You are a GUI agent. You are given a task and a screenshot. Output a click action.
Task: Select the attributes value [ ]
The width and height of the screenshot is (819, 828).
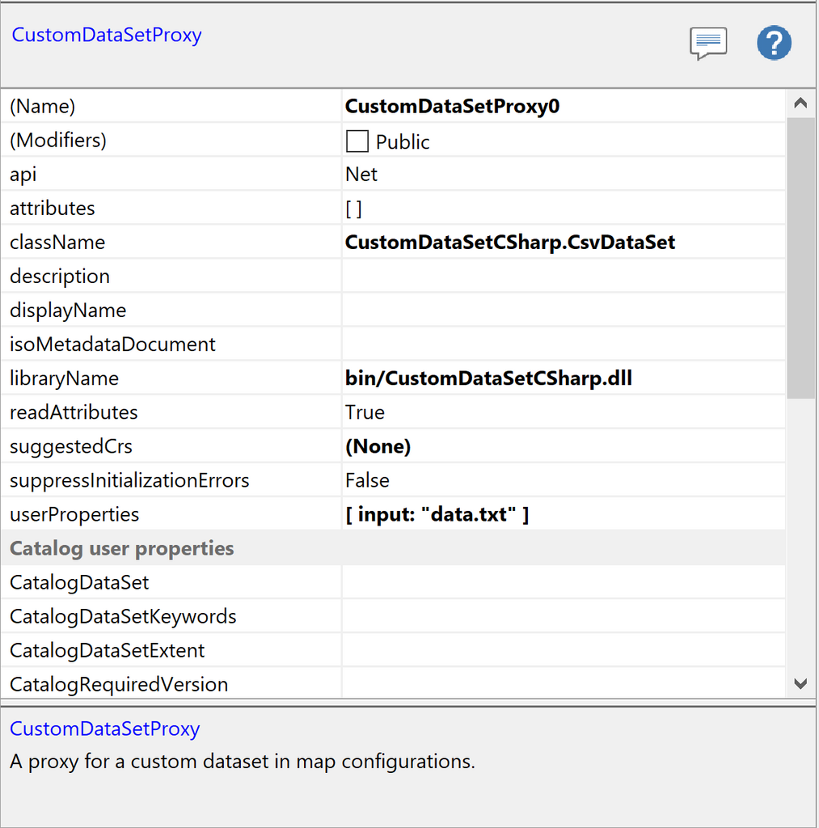coord(354,209)
